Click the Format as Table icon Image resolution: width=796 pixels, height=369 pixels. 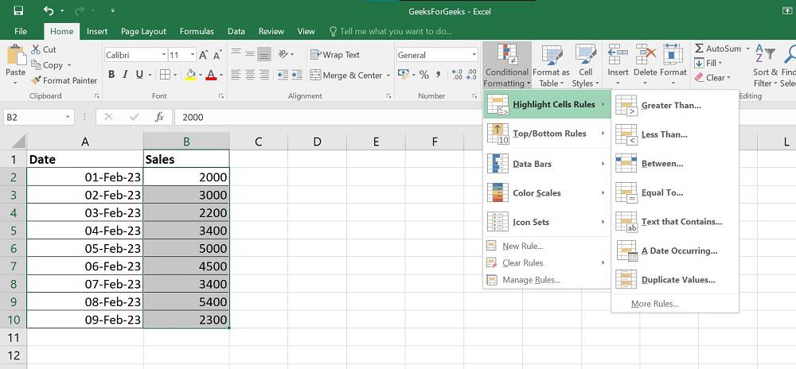click(551, 56)
